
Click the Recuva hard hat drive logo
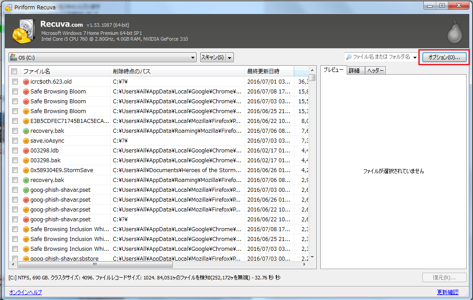tap(24, 31)
